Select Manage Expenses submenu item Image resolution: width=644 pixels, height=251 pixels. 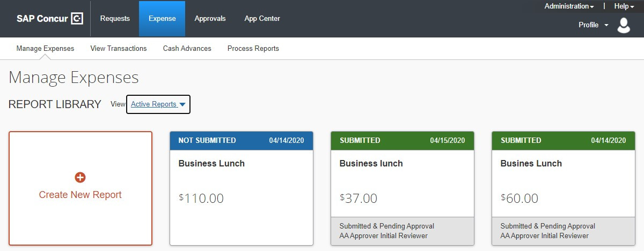45,49
